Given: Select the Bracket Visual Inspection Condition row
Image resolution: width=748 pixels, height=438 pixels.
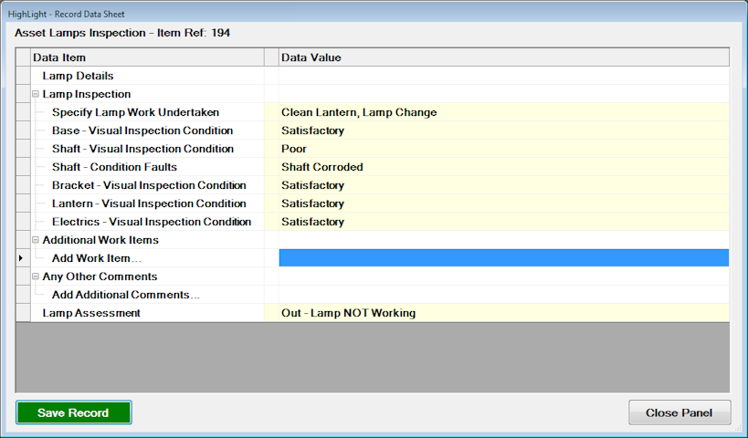Looking at the screenshot, I should point(148,185).
